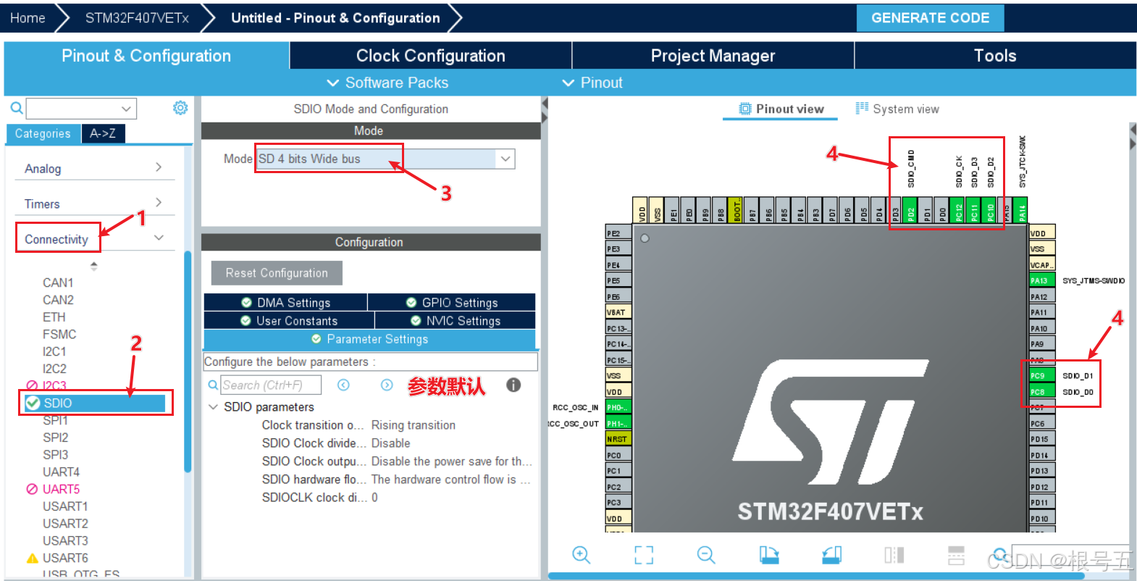
Task: Select the Parameter Settings tab
Action: 369,339
